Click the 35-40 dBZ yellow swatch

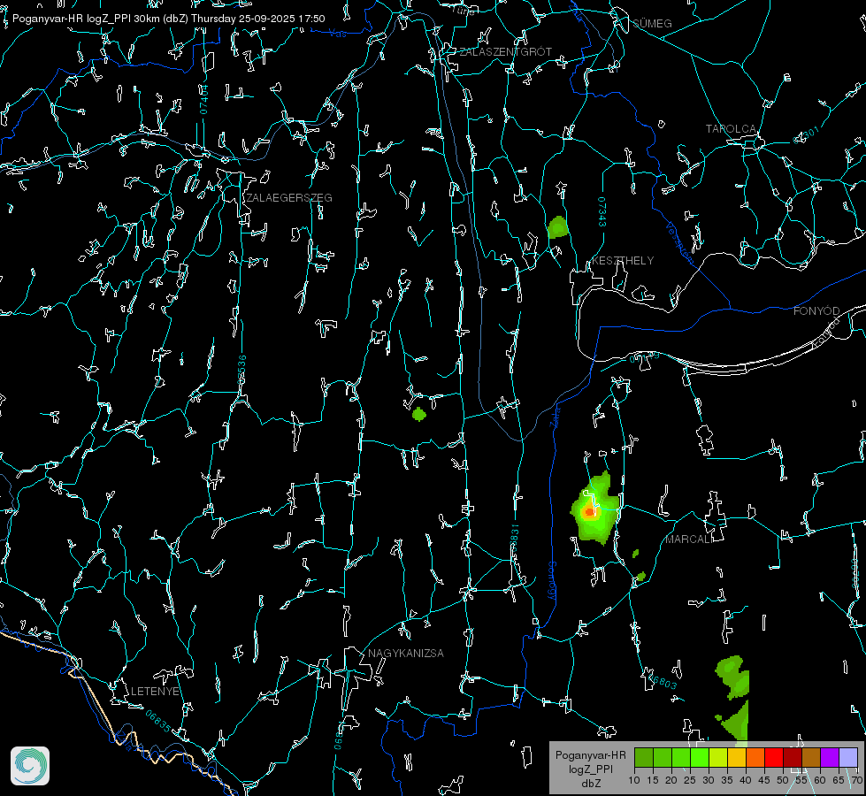tap(737, 757)
